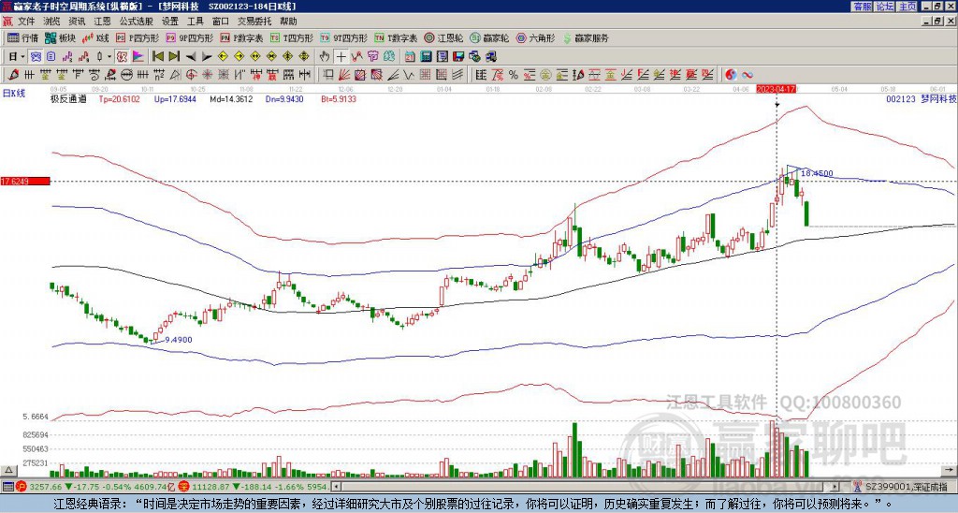Open the T四方形 time square

coord(292,37)
